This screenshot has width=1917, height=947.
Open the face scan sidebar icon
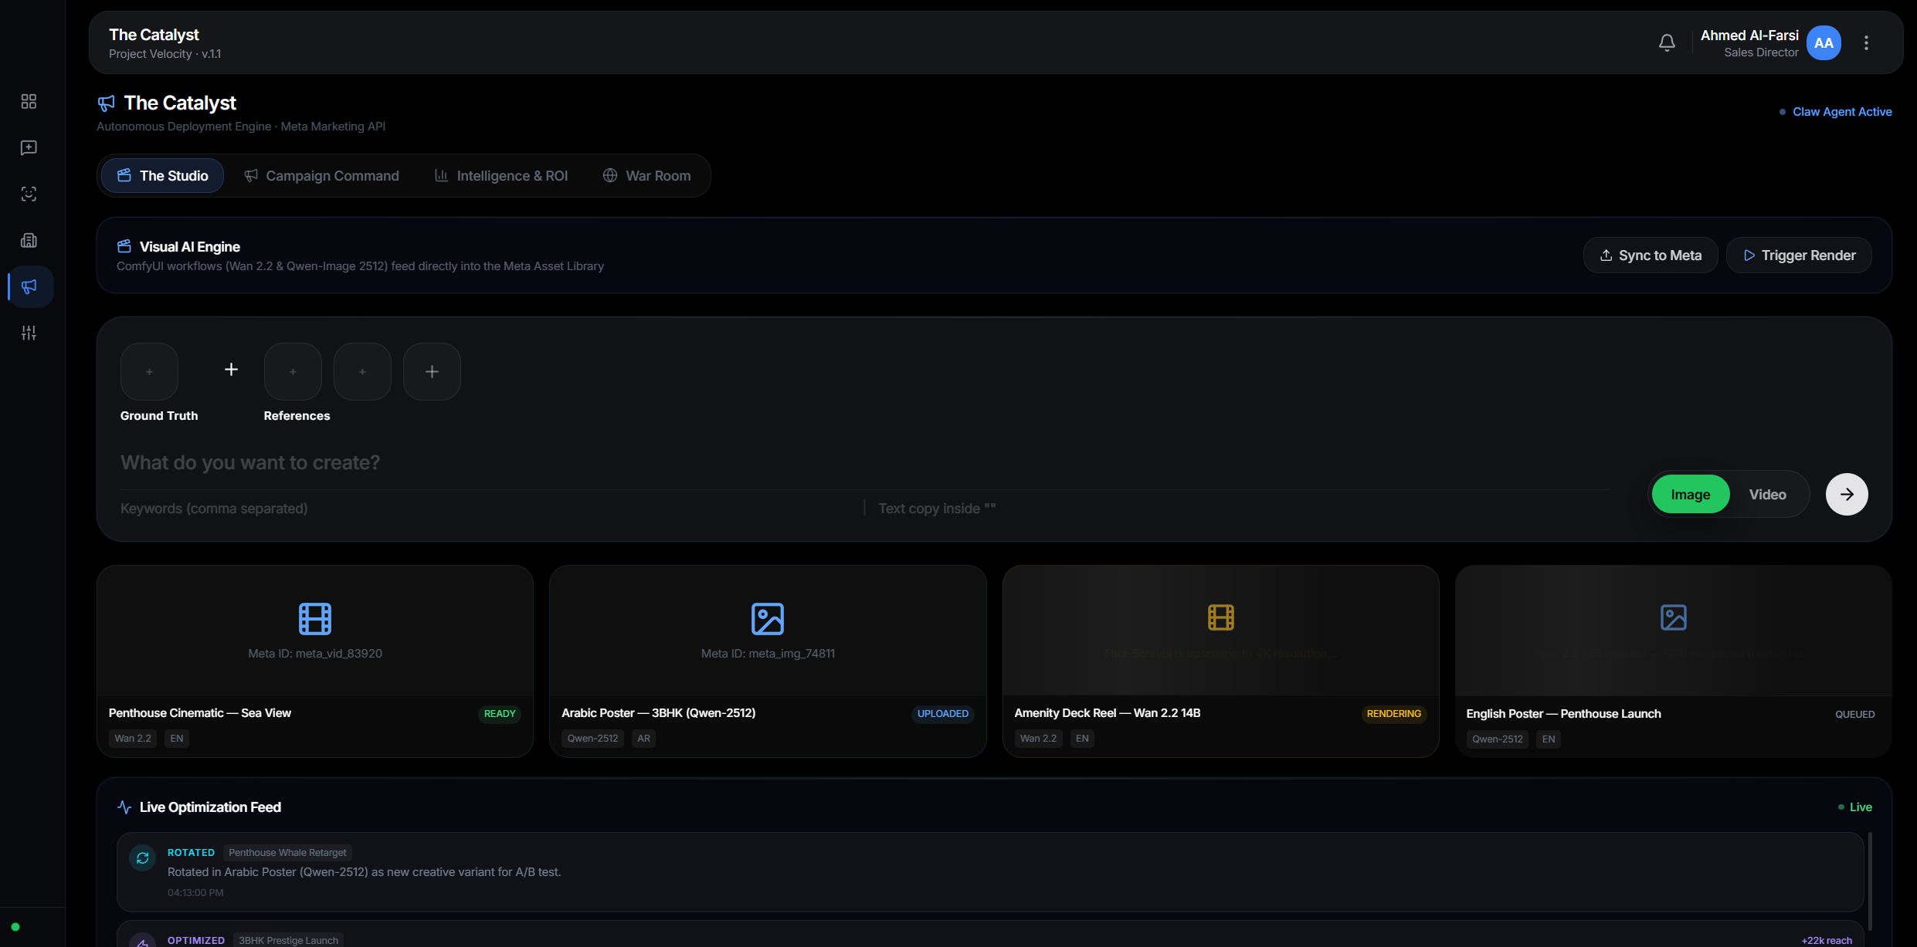tap(29, 194)
